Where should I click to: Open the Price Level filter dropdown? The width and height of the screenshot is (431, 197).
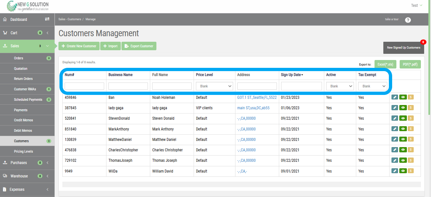click(x=214, y=86)
